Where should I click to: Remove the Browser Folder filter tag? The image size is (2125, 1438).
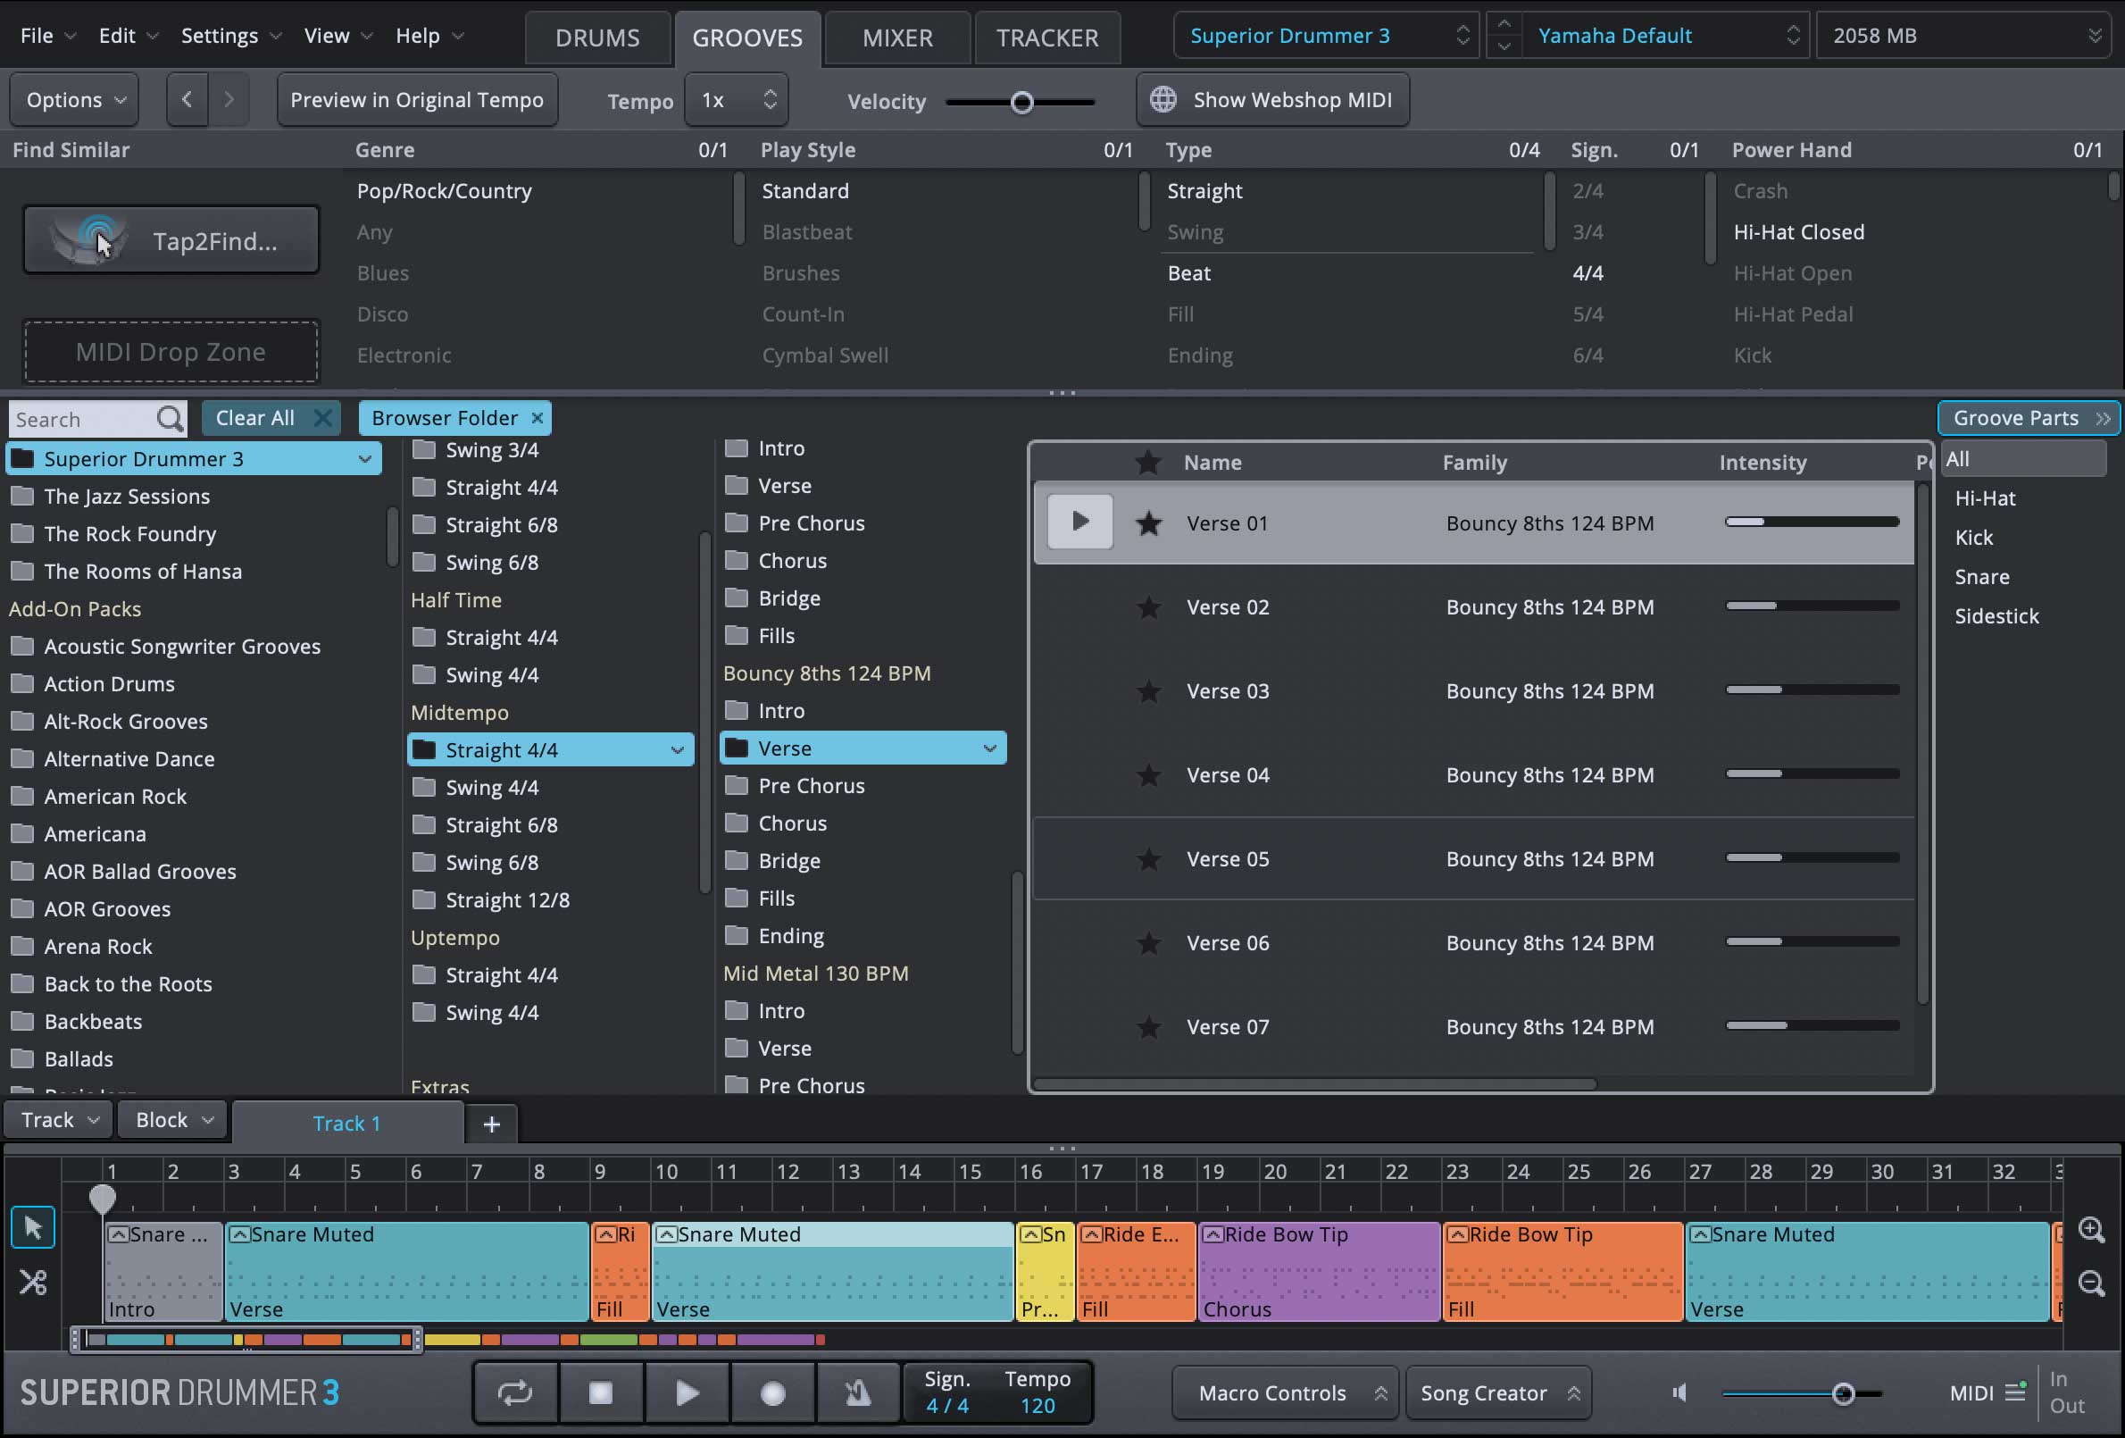[x=537, y=418]
